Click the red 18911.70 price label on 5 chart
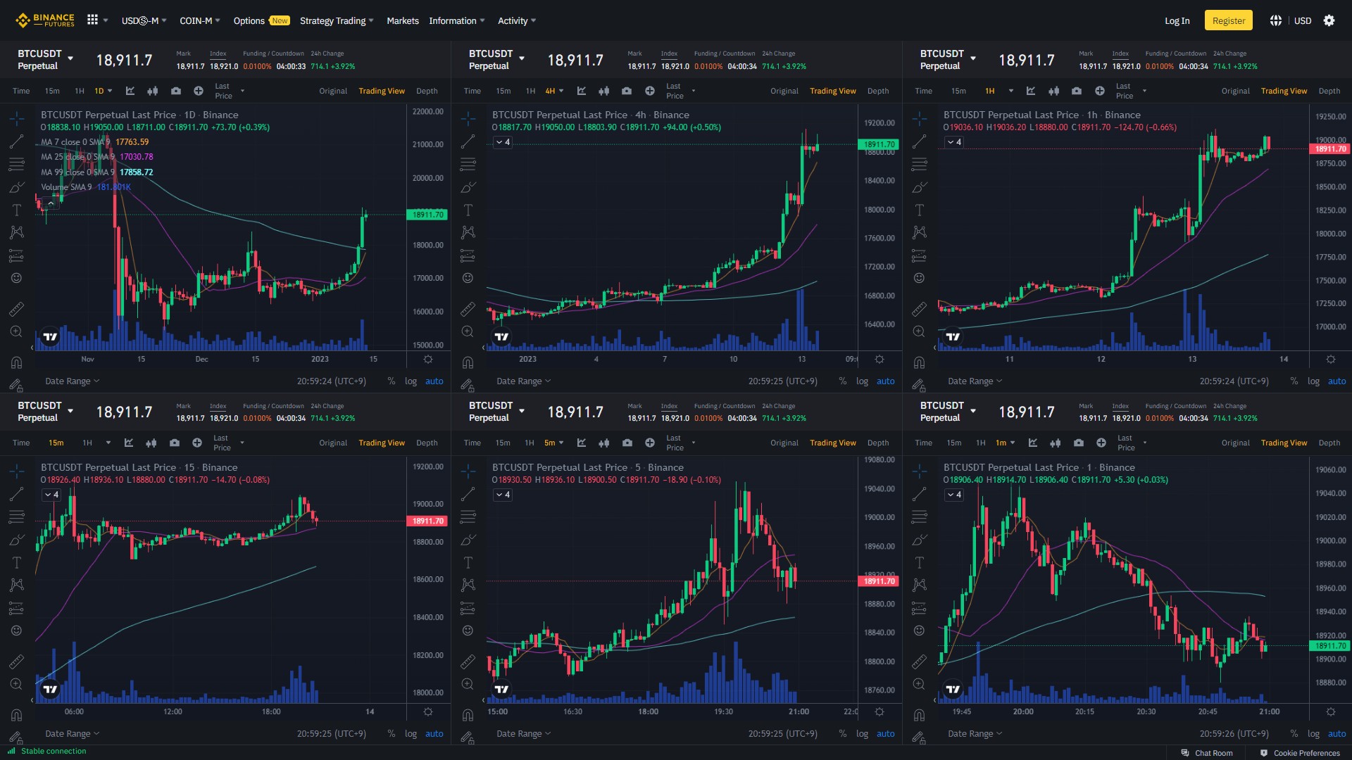Viewport: 1352px width, 760px height. [879, 581]
